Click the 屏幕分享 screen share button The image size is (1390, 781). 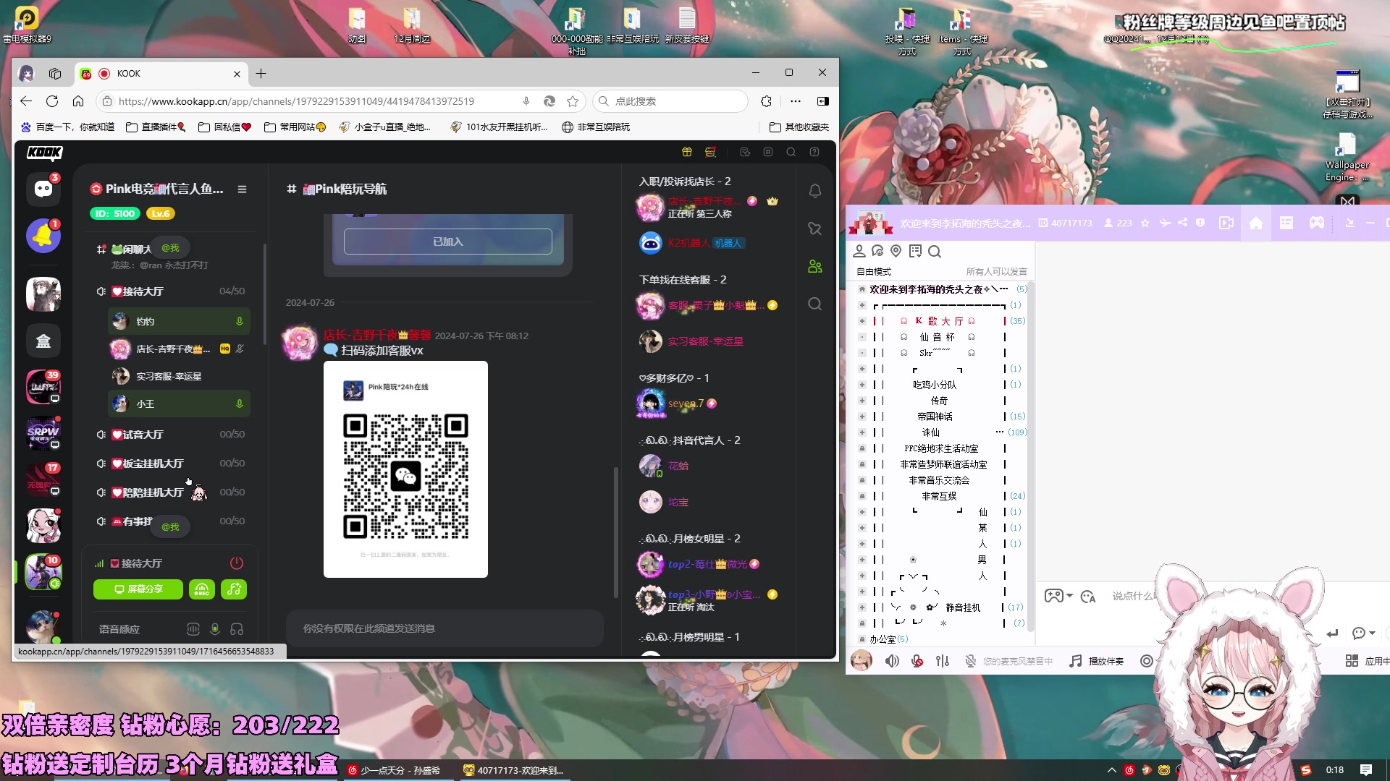coord(138,589)
